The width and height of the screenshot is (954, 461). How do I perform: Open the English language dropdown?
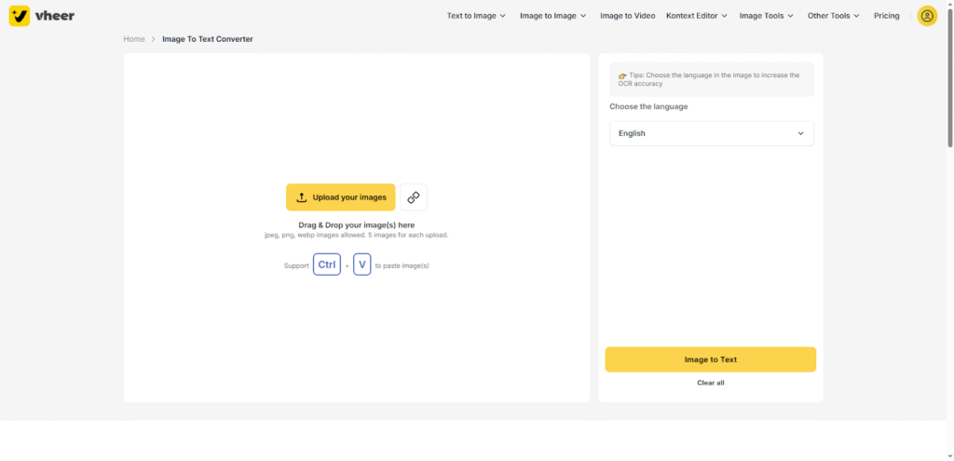click(711, 133)
